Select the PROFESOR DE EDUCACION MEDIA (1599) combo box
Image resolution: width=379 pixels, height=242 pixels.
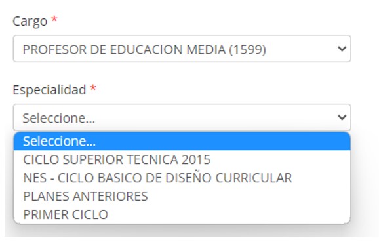tap(182, 49)
